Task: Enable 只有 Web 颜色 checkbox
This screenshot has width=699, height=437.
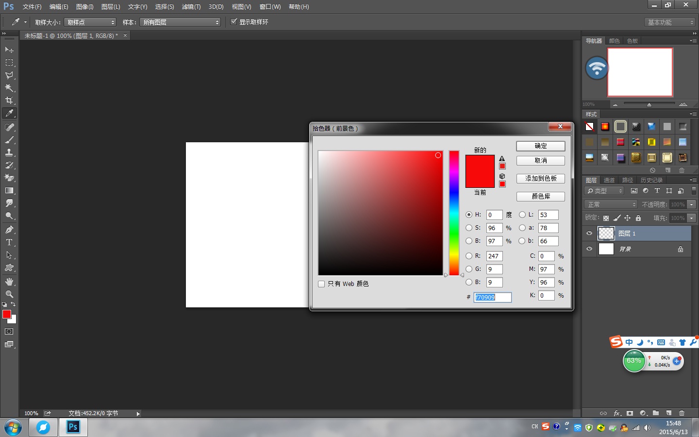Action: point(321,284)
